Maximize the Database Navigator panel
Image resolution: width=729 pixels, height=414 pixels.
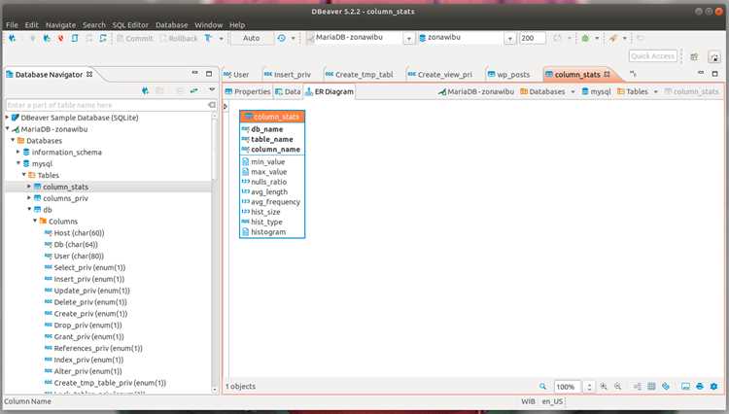coord(209,74)
